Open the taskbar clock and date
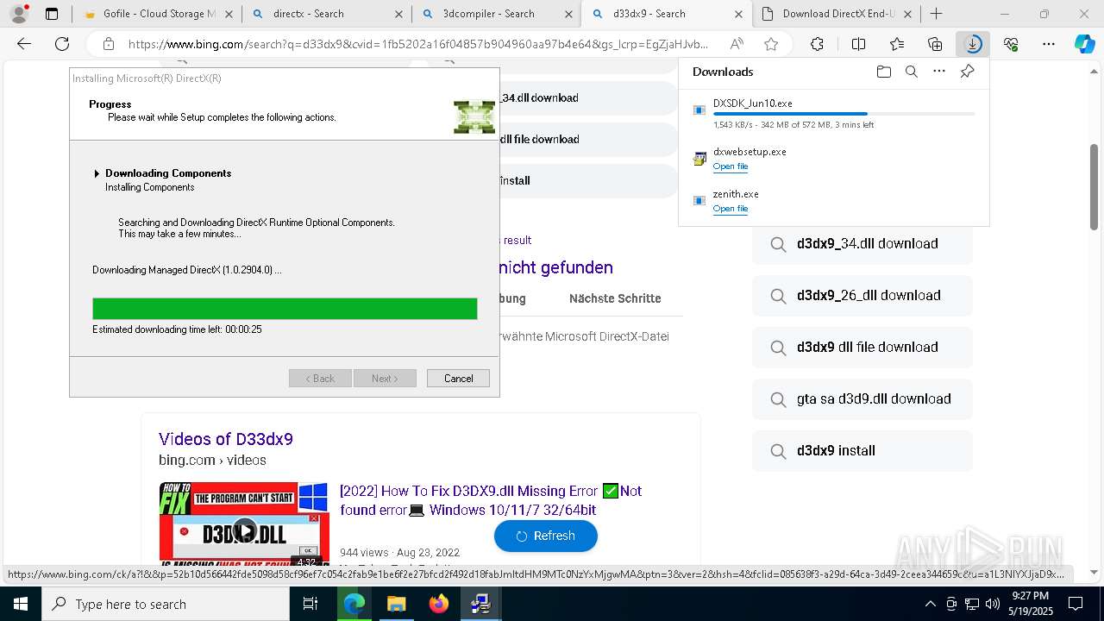The image size is (1104, 621). pyautogui.click(x=1030, y=604)
